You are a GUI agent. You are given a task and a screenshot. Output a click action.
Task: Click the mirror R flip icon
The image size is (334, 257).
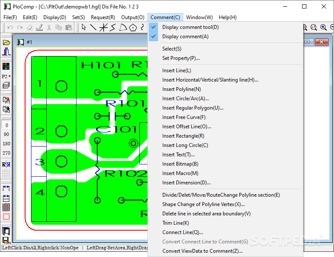pyautogui.click(x=6, y=164)
